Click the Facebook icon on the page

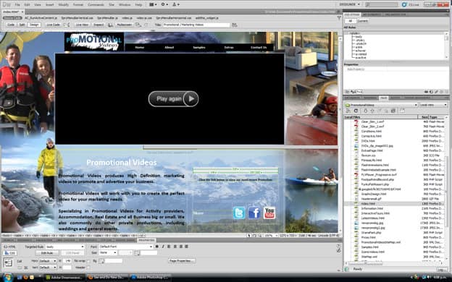tap(254, 213)
